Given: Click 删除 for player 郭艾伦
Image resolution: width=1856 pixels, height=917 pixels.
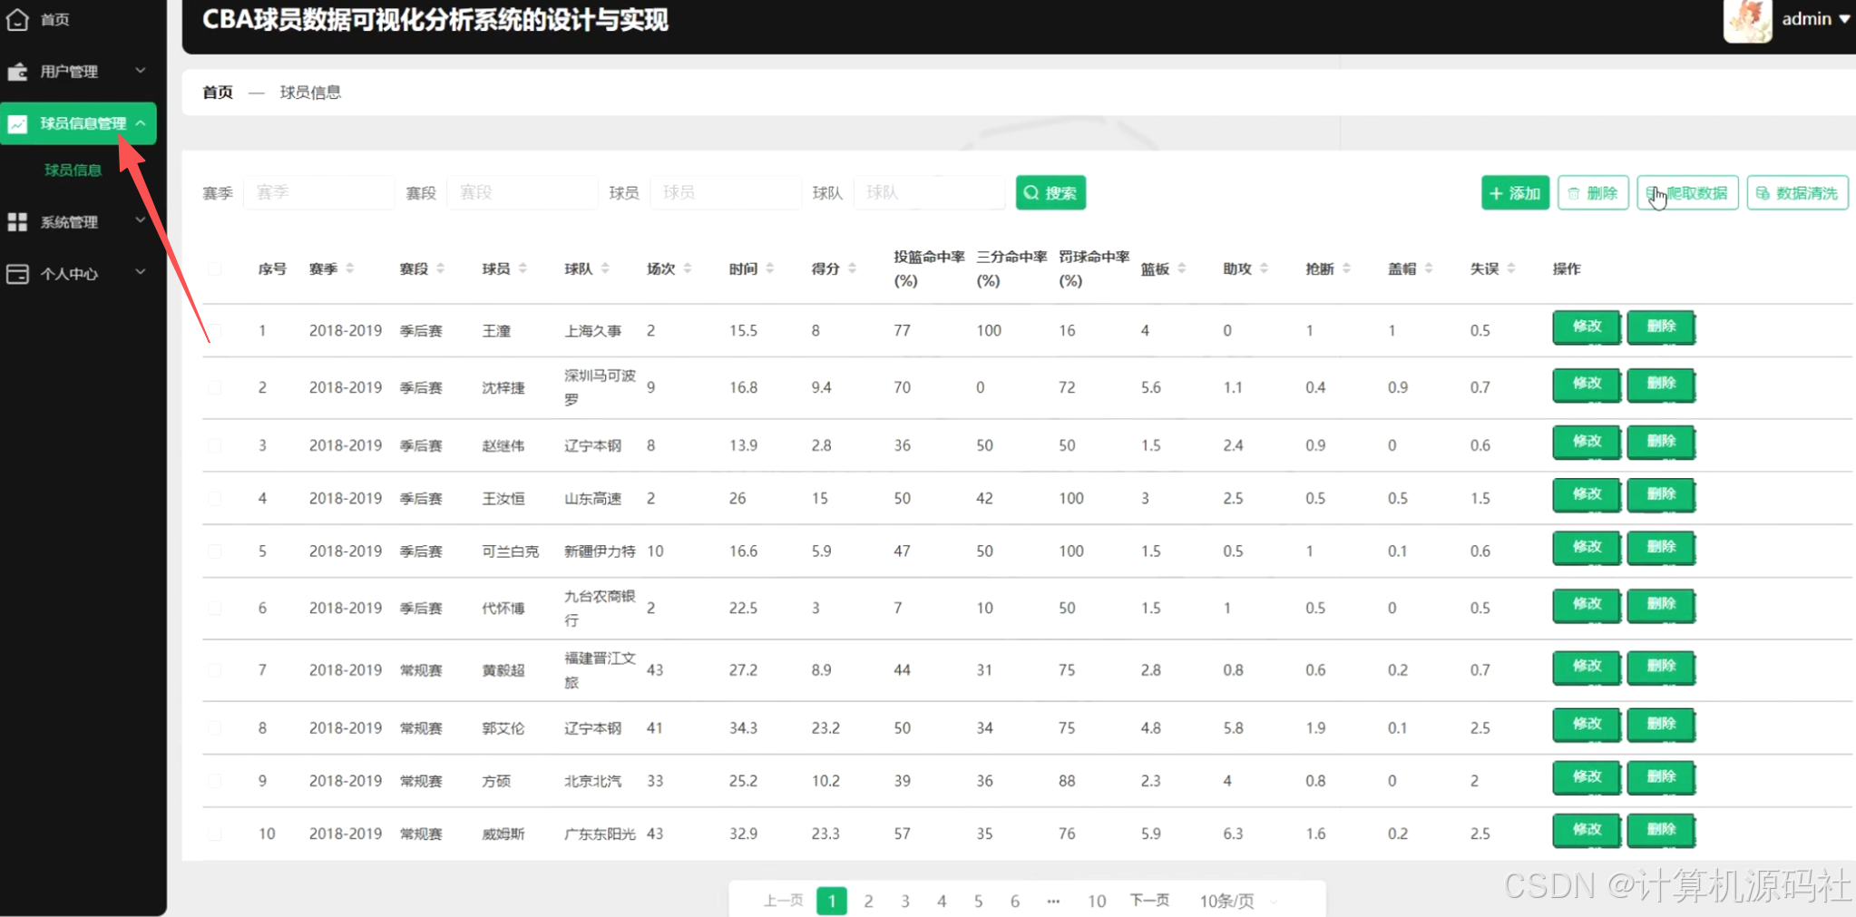Looking at the screenshot, I should (1661, 725).
